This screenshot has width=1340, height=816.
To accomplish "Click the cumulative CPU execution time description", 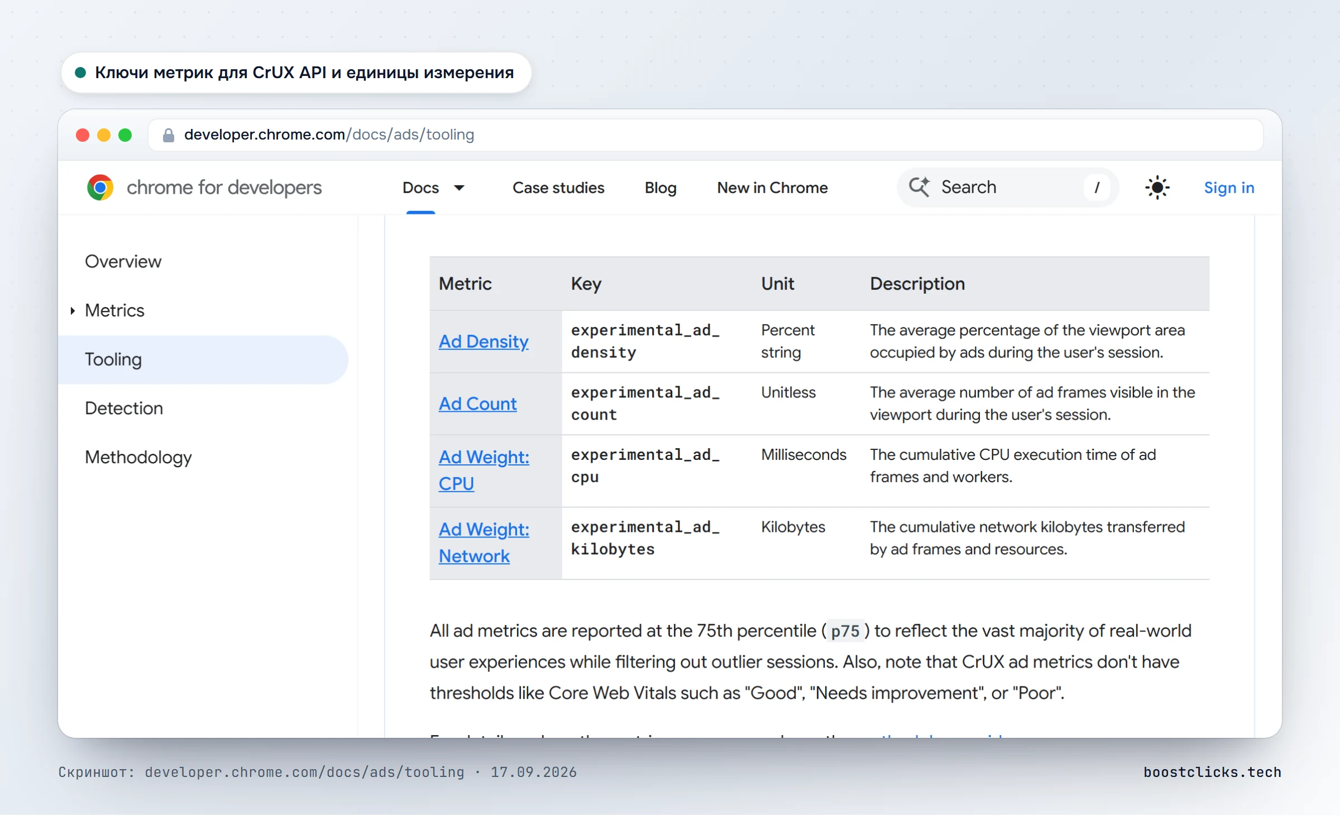I will click(x=1013, y=466).
